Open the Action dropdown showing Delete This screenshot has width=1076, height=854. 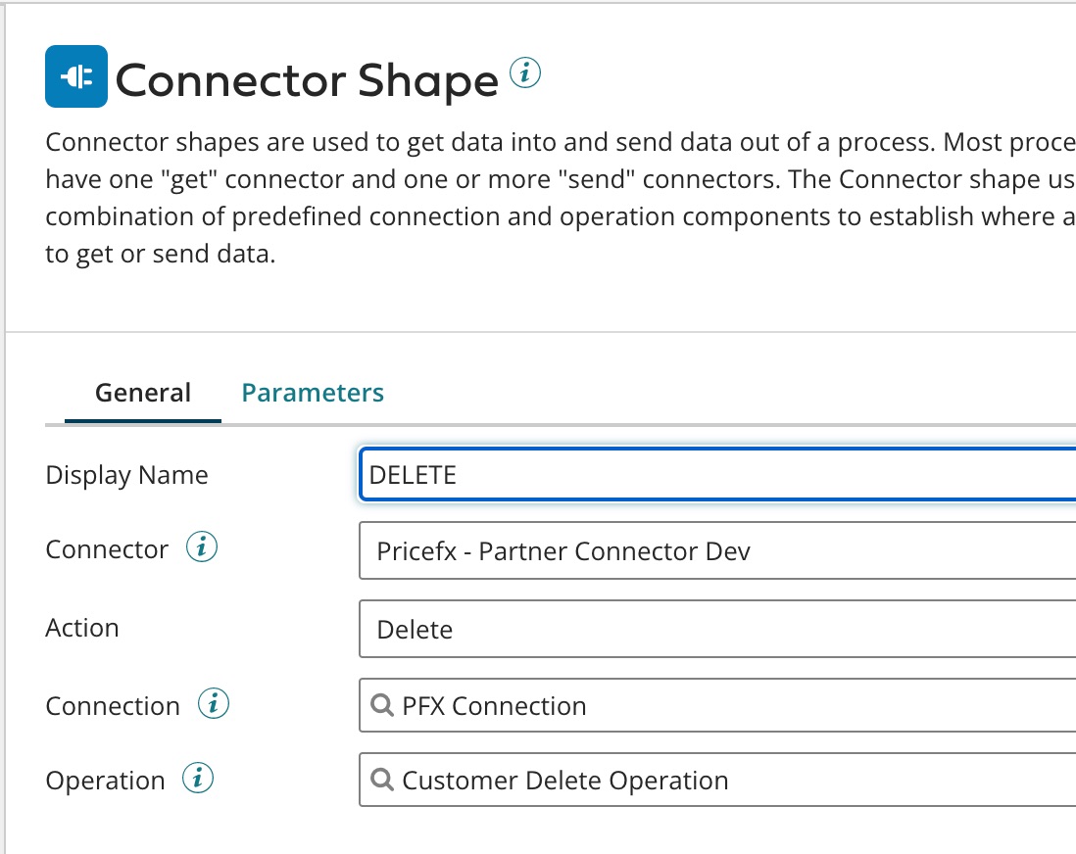click(715, 629)
